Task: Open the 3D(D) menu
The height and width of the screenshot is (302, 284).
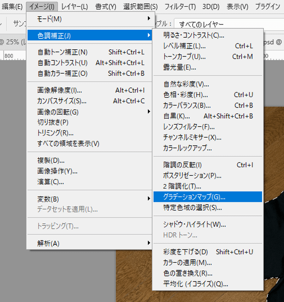Action: (x=211, y=7)
